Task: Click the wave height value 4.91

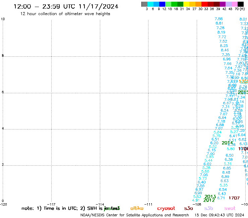Action: click(196, 201)
